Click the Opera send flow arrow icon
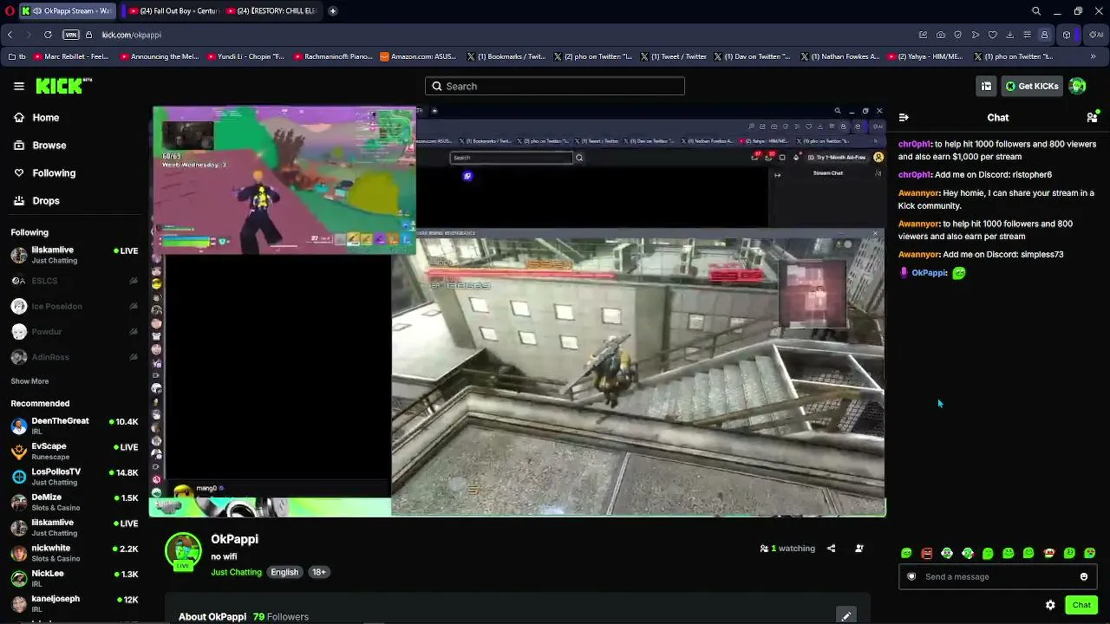Image resolution: width=1110 pixels, height=624 pixels. [x=976, y=35]
